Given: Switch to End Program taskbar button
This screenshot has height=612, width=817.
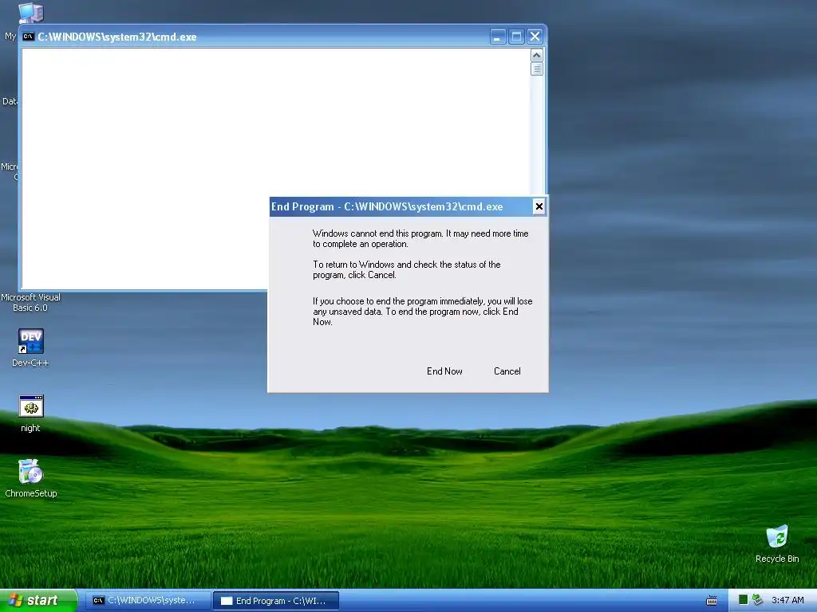Looking at the screenshot, I should click(x=276, y=601).
